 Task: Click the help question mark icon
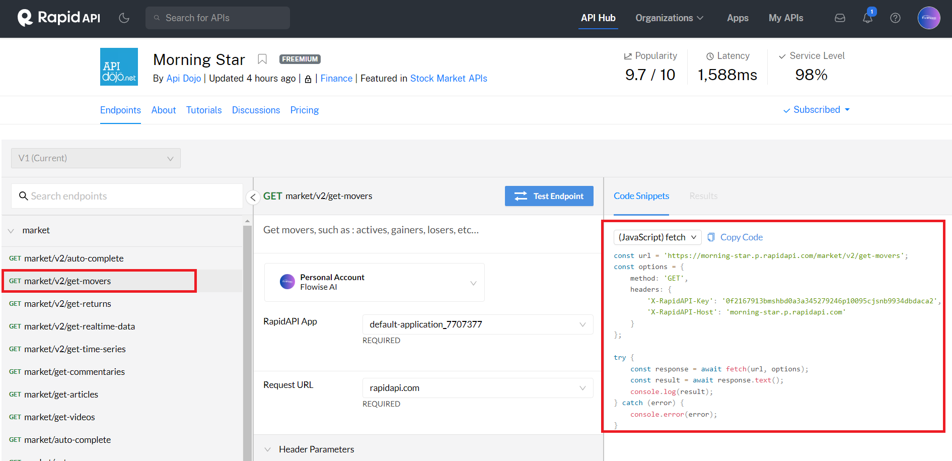click(895, 18)
